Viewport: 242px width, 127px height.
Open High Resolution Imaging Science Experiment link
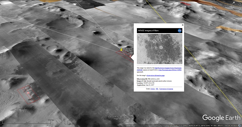(x=168, y=68)
